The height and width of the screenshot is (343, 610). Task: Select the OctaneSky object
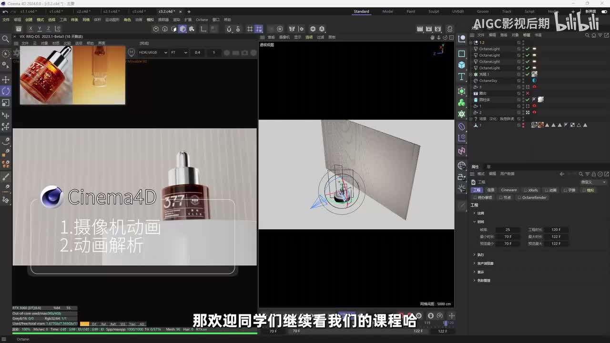click(x=488, y=81)
